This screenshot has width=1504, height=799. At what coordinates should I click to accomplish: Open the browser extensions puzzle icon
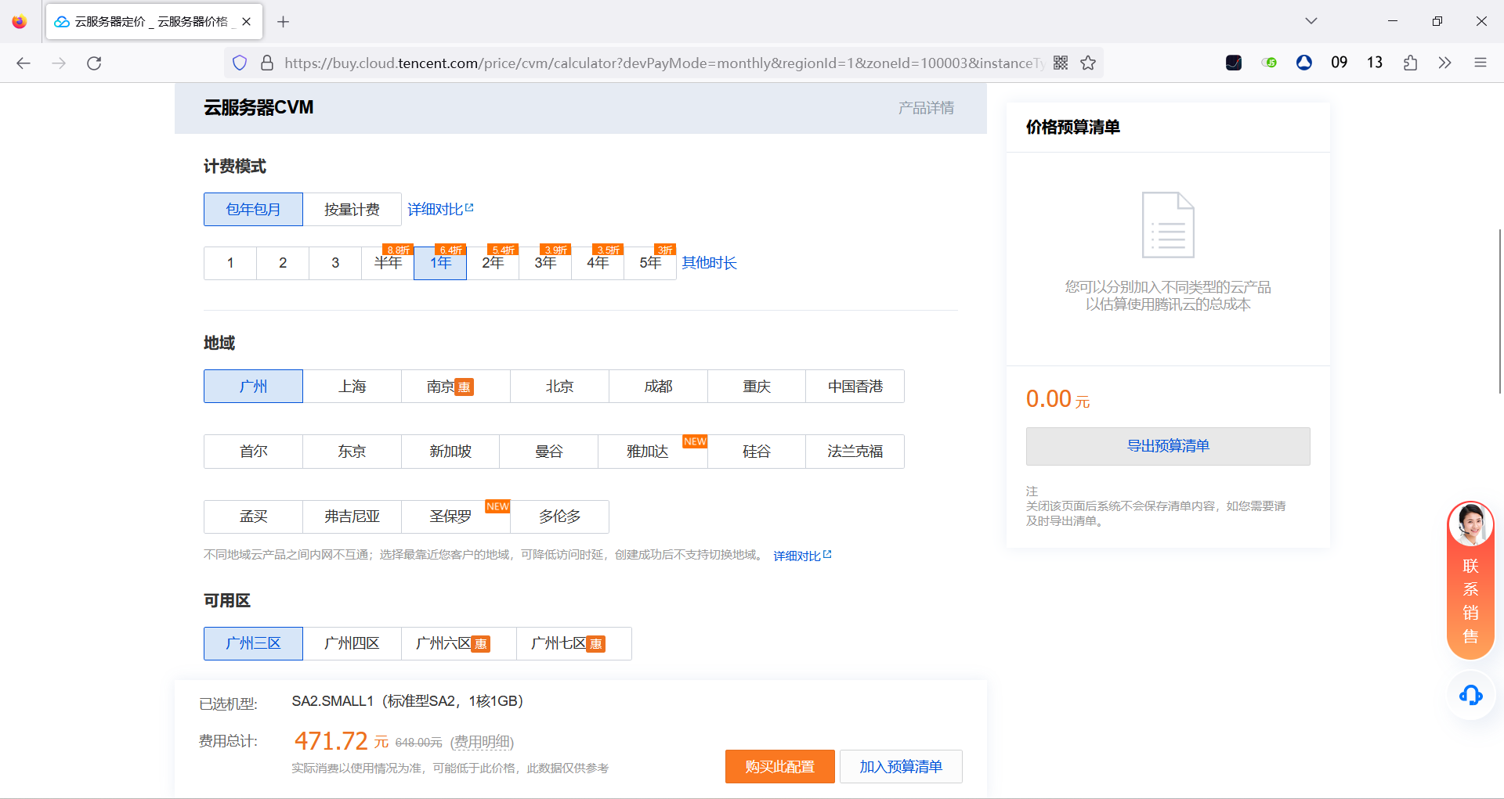pyautogui.click(x=1411, y=63)
